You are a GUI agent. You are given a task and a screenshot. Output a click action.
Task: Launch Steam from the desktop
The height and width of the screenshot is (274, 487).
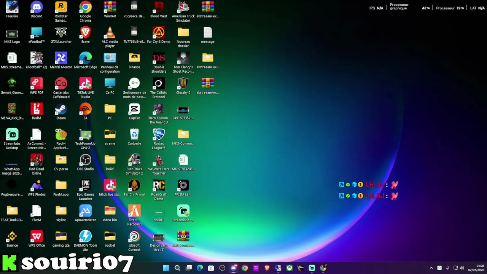pyautogui.click(x=61, y=112)
